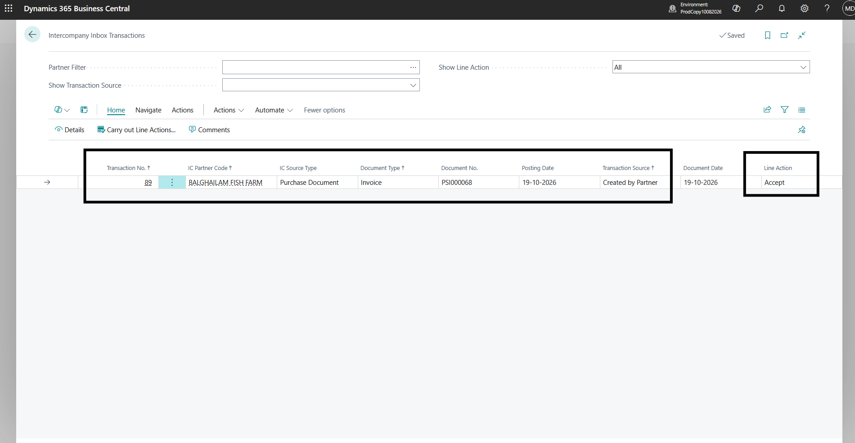Expand the Show Transaction Source dropdown
Screen dimensions: 855x443
(x=413, y=85)
